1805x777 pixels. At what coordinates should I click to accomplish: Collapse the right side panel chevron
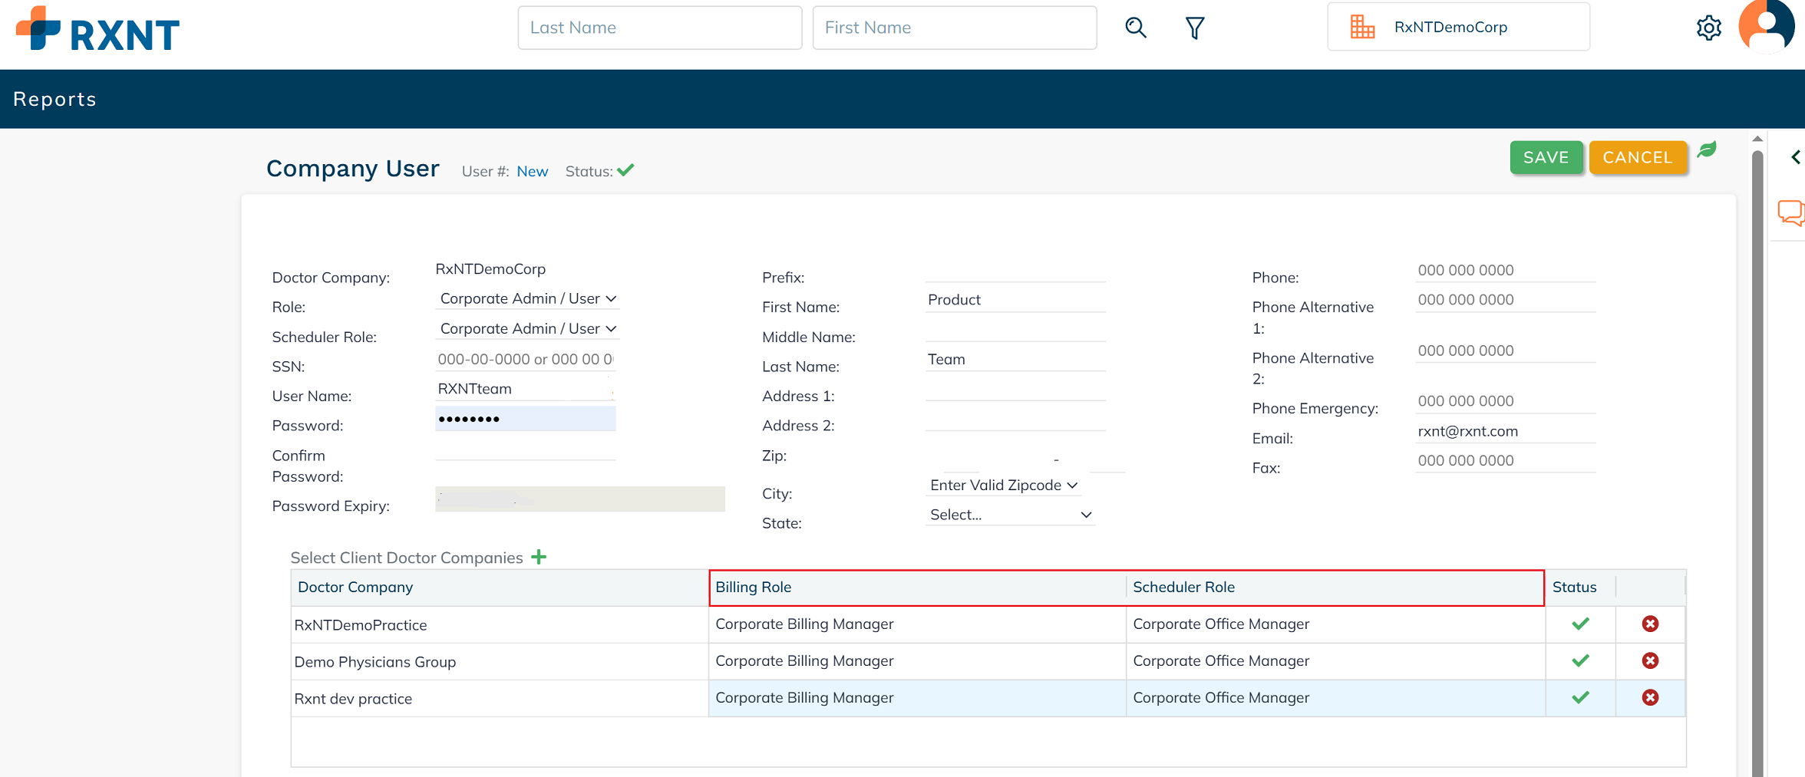(x=1795, y=157)
